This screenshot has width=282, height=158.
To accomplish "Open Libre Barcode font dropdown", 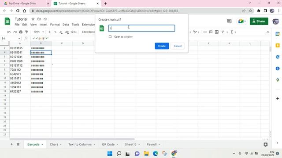I will (88, 32).
